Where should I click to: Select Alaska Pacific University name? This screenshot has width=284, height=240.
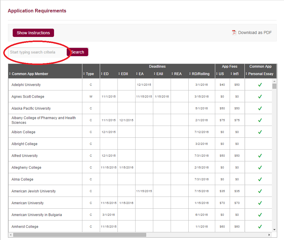point(31,108)
